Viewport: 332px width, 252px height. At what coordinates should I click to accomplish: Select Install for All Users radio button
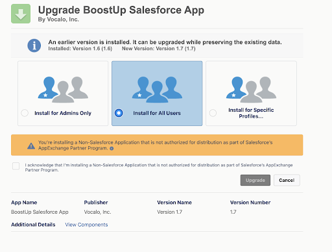(119, 113)
